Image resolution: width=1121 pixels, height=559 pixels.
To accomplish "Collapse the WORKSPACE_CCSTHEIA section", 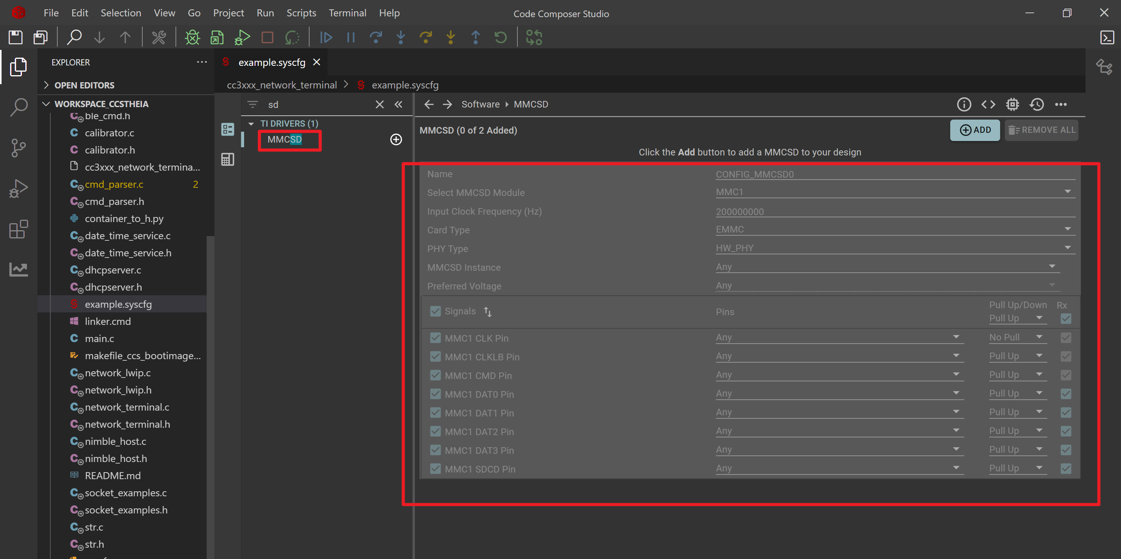I will (46, 104).
